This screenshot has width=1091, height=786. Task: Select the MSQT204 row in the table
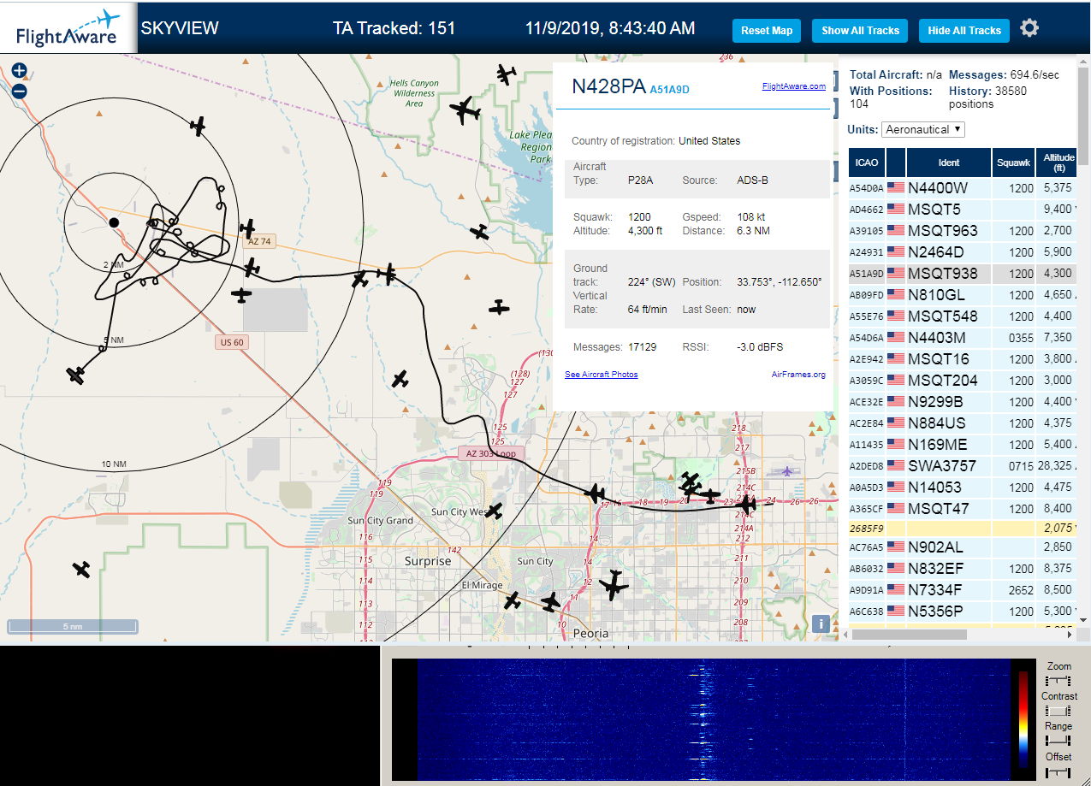963,381
